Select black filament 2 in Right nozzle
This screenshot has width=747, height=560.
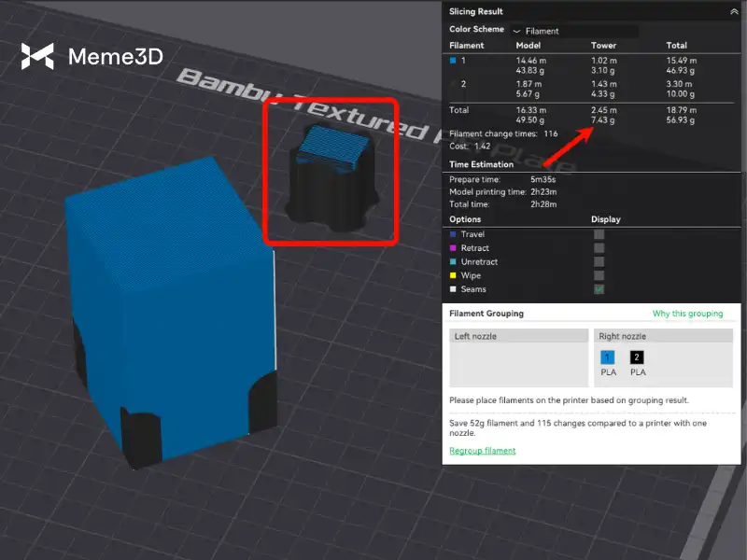point(636,357)
